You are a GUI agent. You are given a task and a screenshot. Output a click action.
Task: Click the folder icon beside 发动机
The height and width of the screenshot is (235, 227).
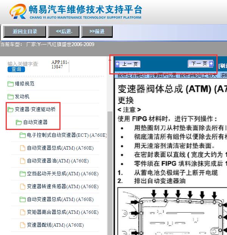11,97
